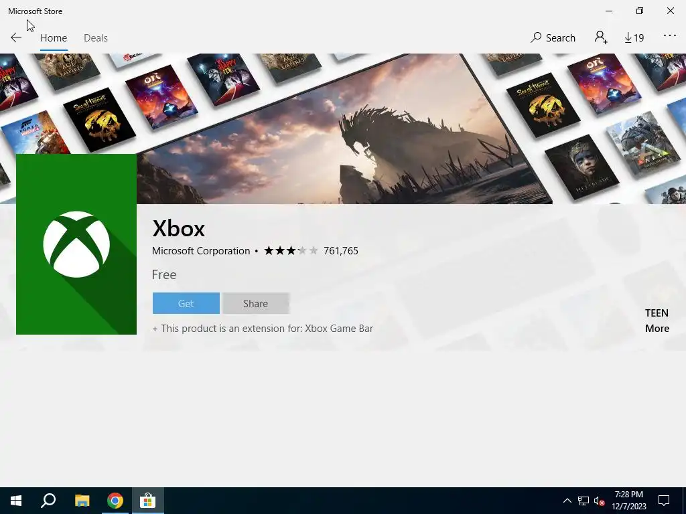686x514 pixels.
Task: Switch to the Deals tab
Action: [95, 38]
